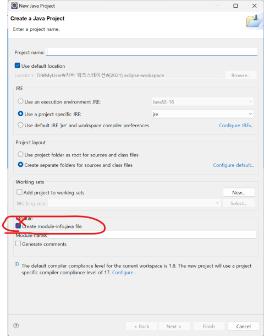Viewport: 264px width, 336px height.
Task: Close the New Java Project dialog
Action: click(x=254, y=6)
